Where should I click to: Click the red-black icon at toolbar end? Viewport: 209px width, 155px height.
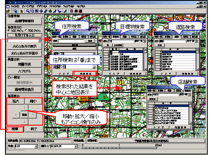[x=80, y=11]
